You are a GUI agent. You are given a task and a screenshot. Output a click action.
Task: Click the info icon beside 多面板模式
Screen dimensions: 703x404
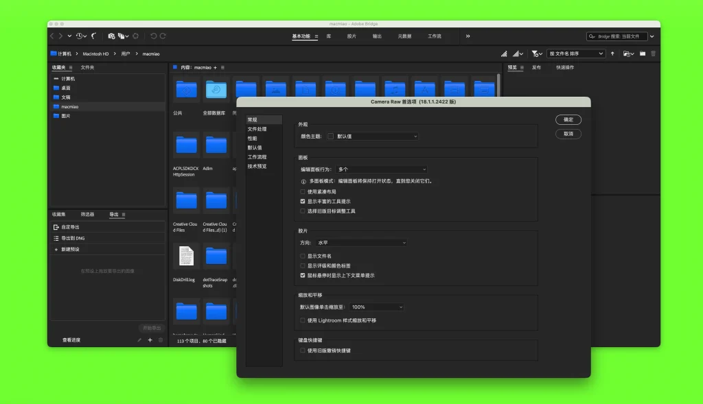tap(303, 181)
